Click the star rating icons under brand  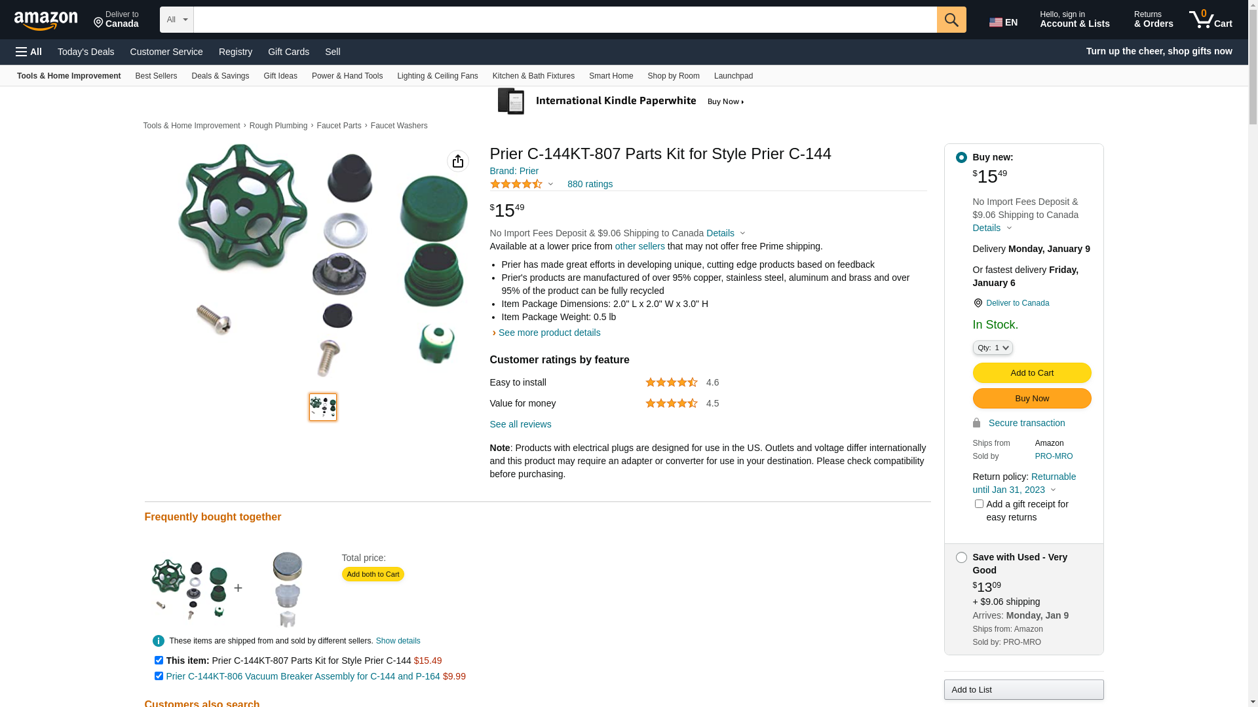(516, 185)
